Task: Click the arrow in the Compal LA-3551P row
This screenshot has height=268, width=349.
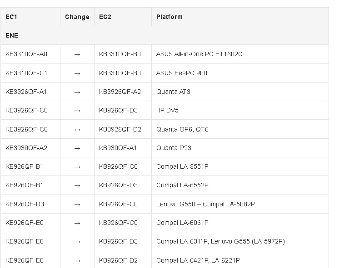Action: [77, 167]
